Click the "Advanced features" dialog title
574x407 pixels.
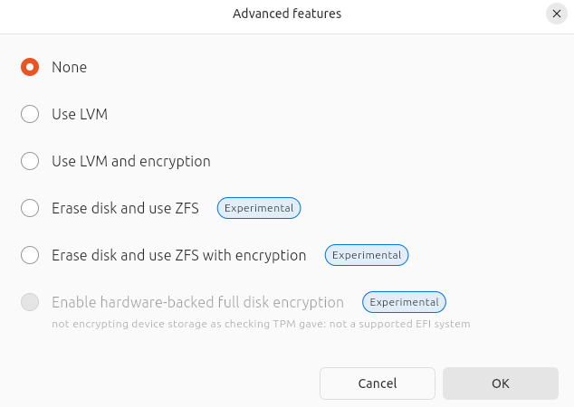click(287, 14)
